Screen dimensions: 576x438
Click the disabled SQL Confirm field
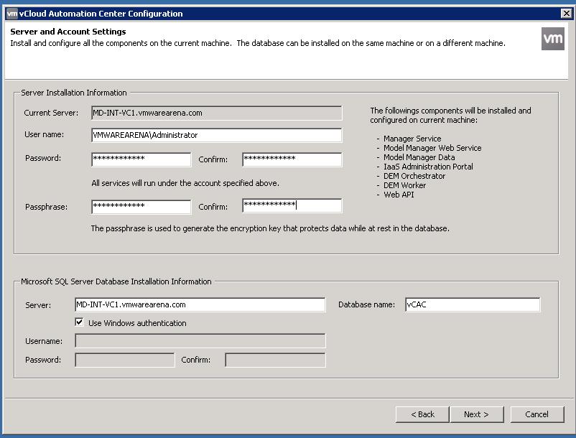coord(275,360)
